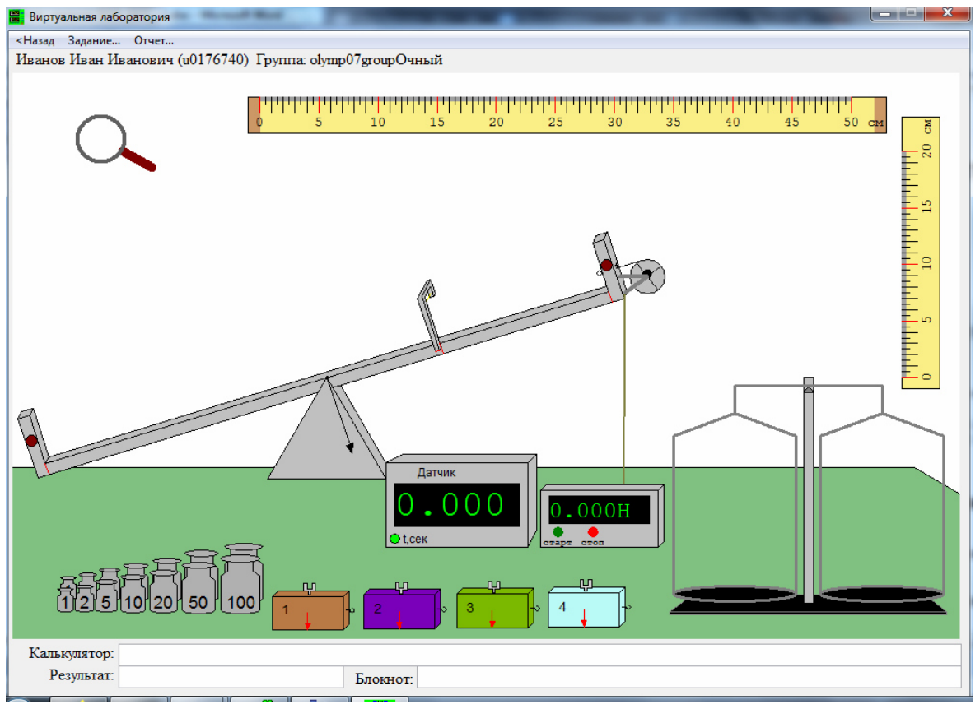Select the brown block number 1
This screenshot has height=709, width=980.
tap(310, 609)
